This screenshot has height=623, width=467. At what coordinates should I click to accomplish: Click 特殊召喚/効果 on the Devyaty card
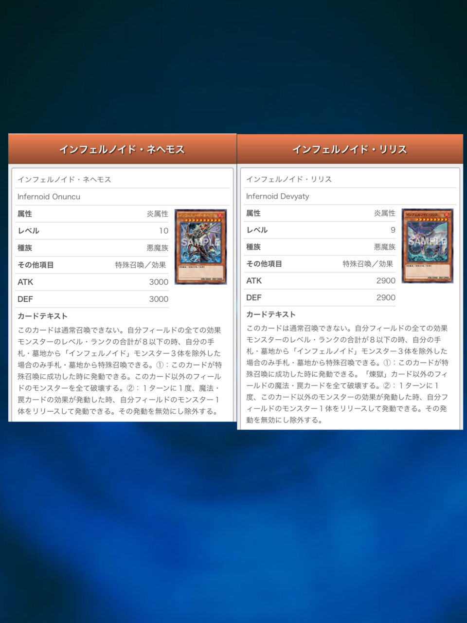(368, 264)
